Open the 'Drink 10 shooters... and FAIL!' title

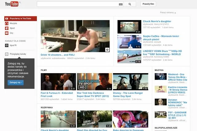58,55
